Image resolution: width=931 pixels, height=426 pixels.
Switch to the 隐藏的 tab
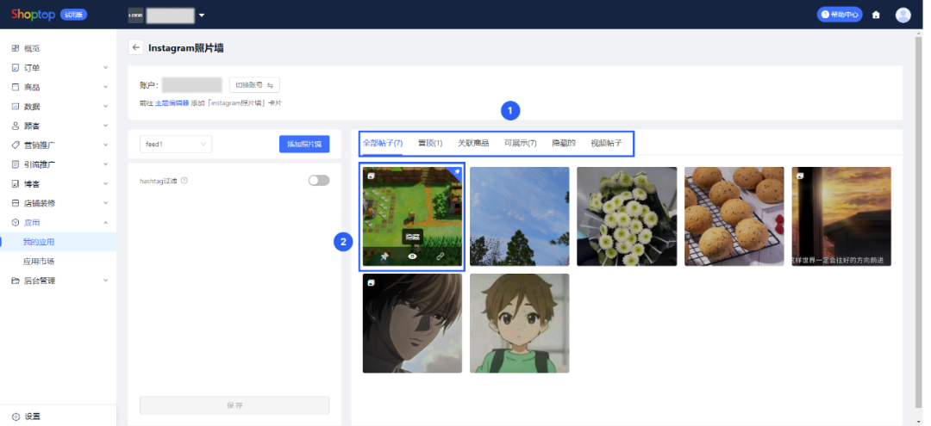pyautogui.click(x=564, y=144)
